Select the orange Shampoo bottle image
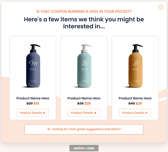168x152 pixels. [135, 66]
